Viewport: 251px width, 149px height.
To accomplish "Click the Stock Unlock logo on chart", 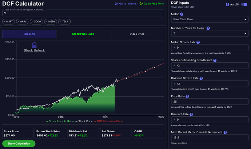I will click(x=34, y=47).
